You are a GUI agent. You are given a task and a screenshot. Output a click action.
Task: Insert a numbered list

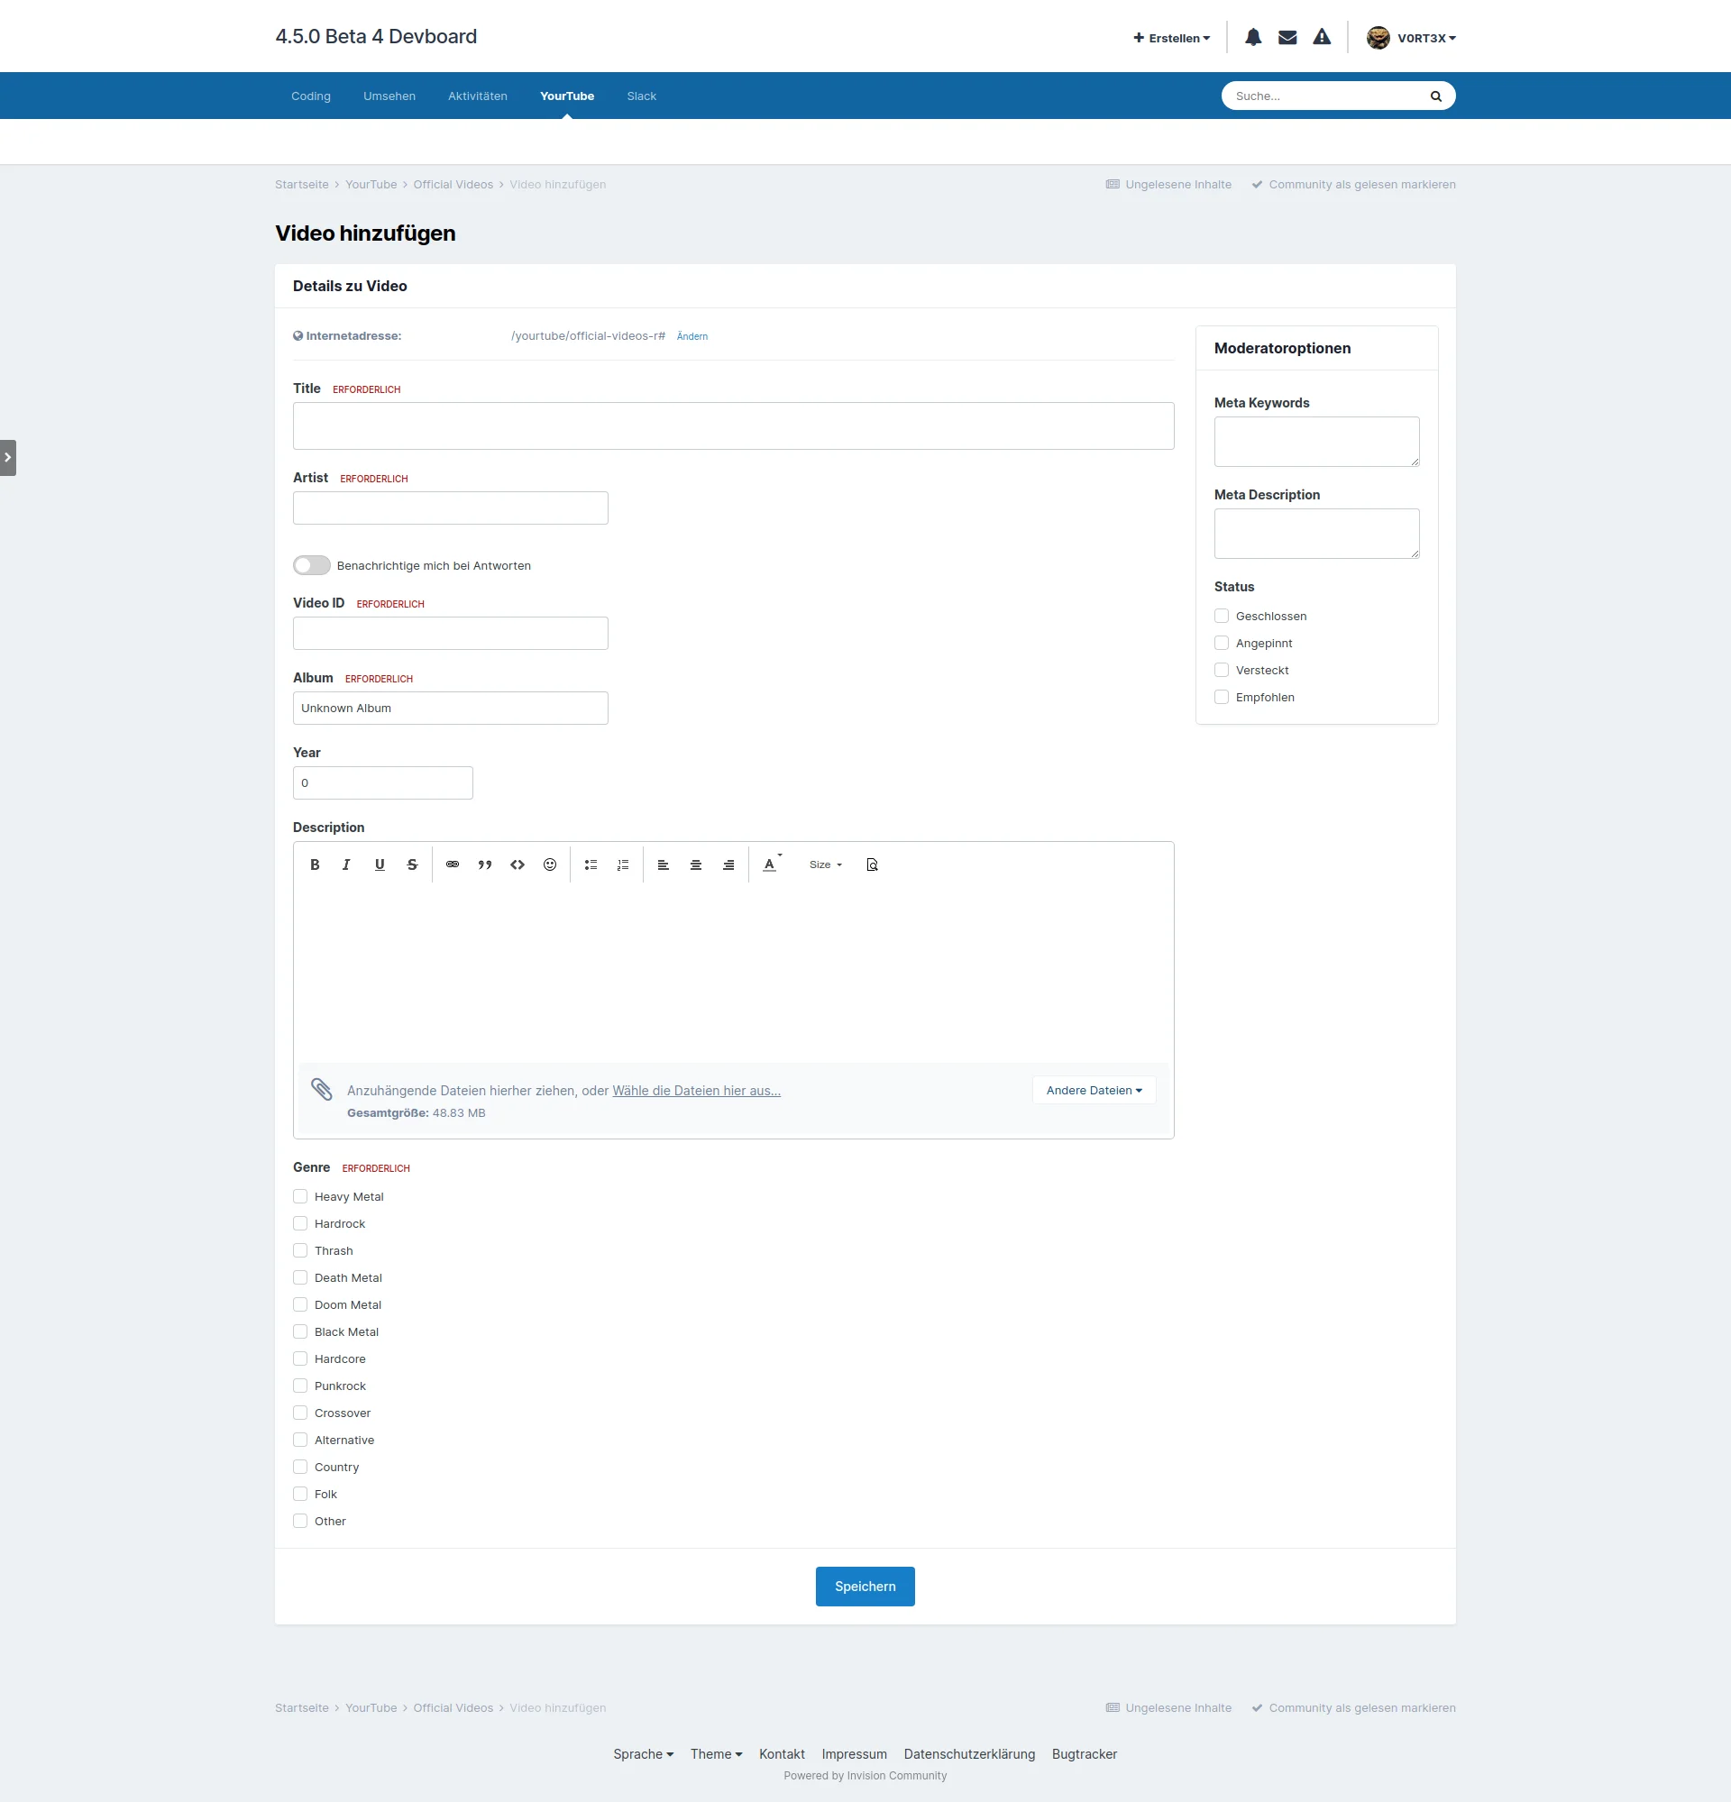pyautogui.click(x=623, y=864)
